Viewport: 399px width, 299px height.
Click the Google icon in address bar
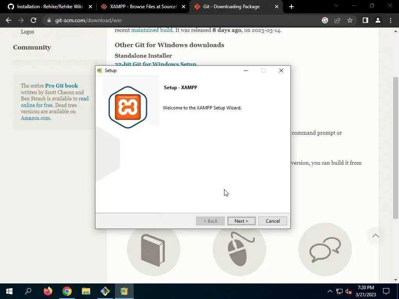click(x=325, y=20)
